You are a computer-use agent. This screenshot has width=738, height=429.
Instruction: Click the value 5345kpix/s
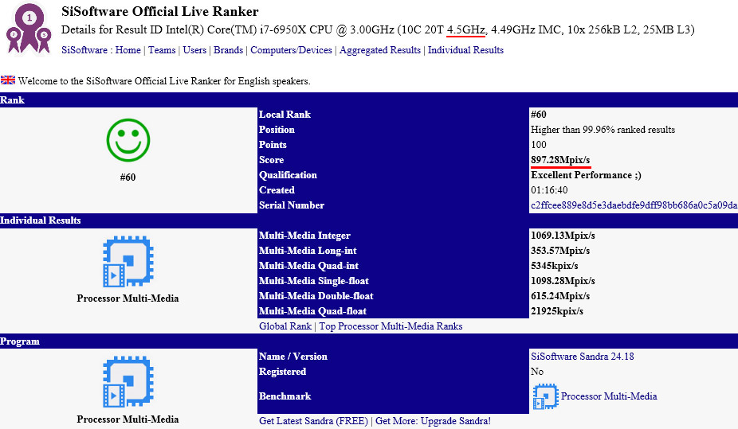555,266
